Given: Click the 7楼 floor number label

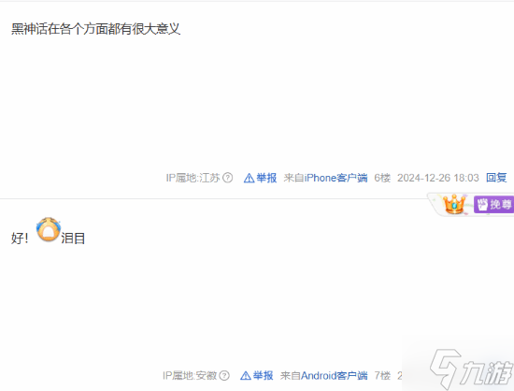Looking at the screenshot, I should [382, 375].
